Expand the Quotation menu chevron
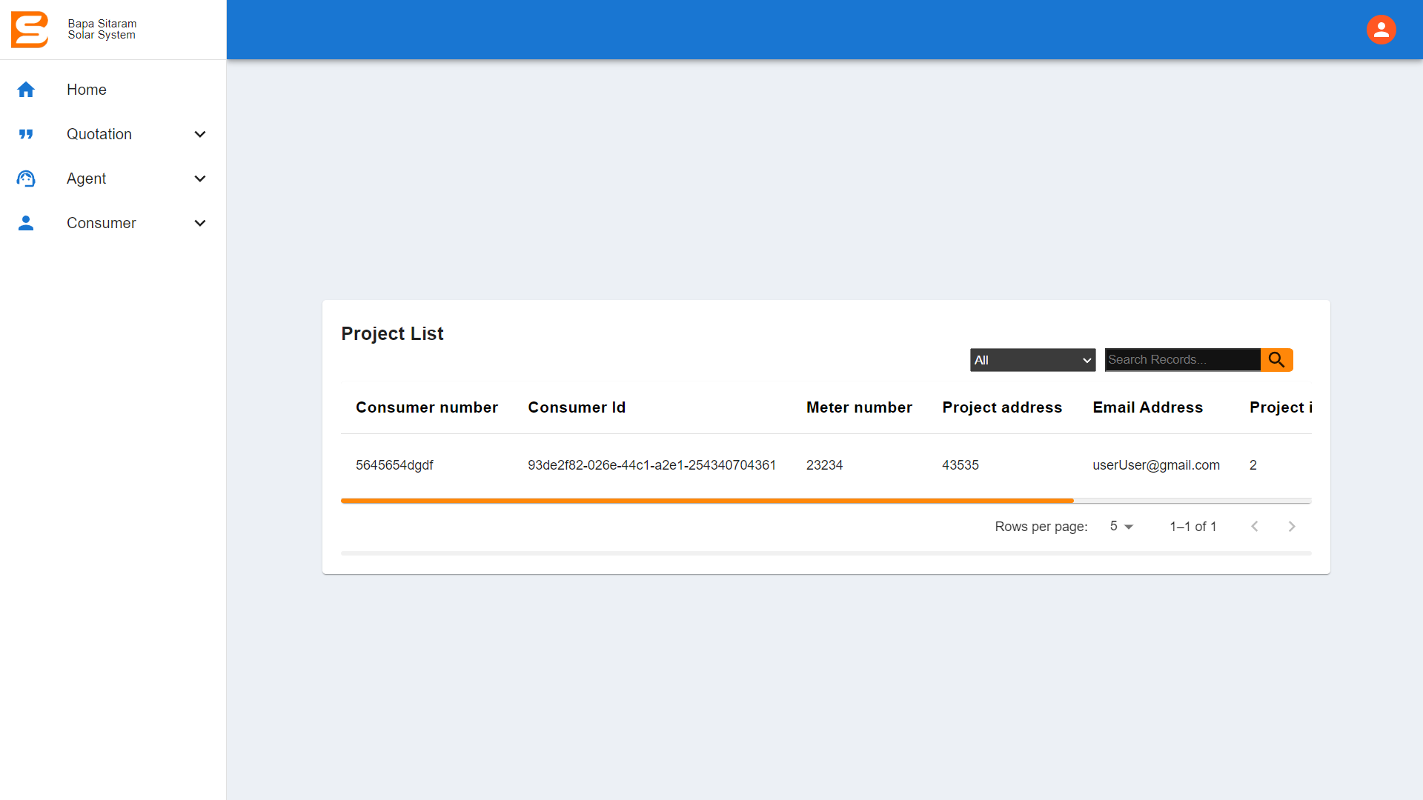1423x800 pixels. click(200, 134)
